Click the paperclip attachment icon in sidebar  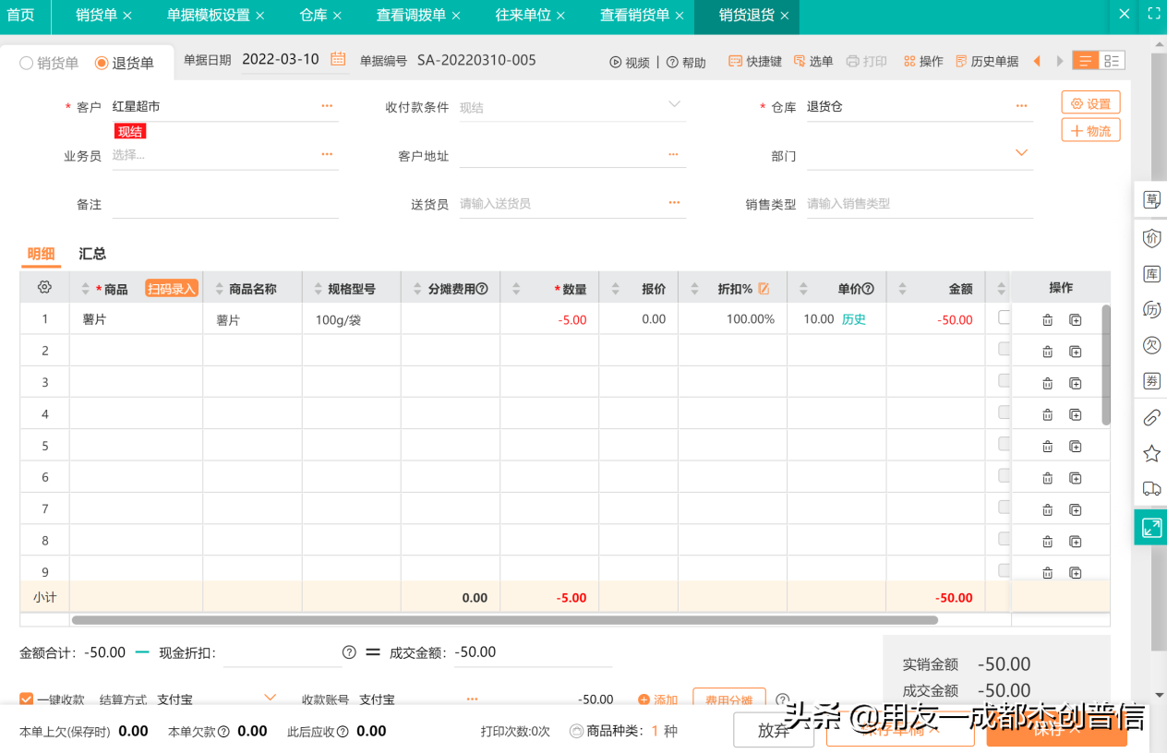(1150, 418)
